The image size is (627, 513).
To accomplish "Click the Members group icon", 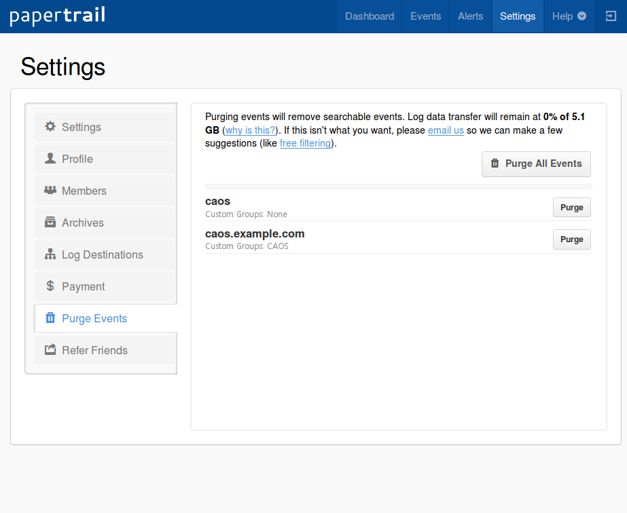I will click(50, 191).
